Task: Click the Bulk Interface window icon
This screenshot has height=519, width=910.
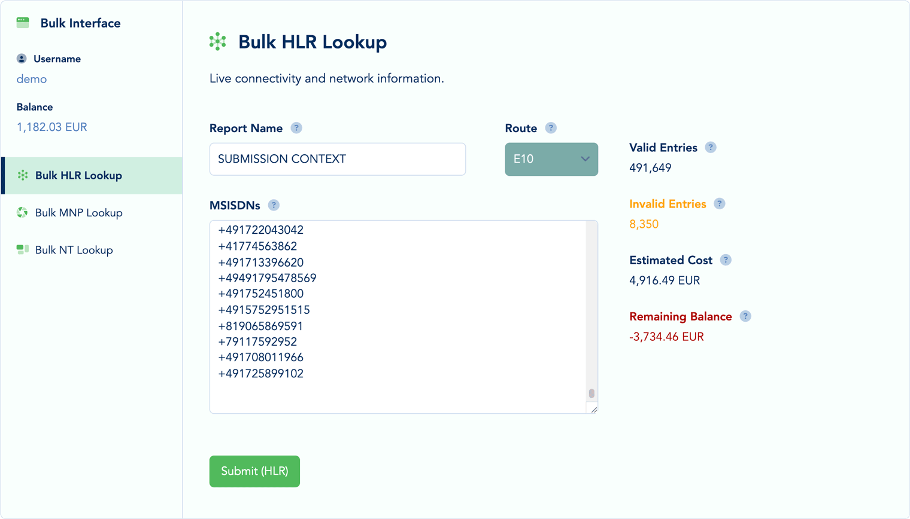Action: 23,23
